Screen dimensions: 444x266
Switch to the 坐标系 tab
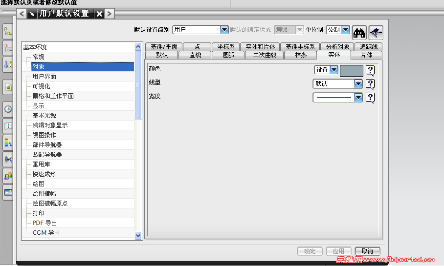226,47
